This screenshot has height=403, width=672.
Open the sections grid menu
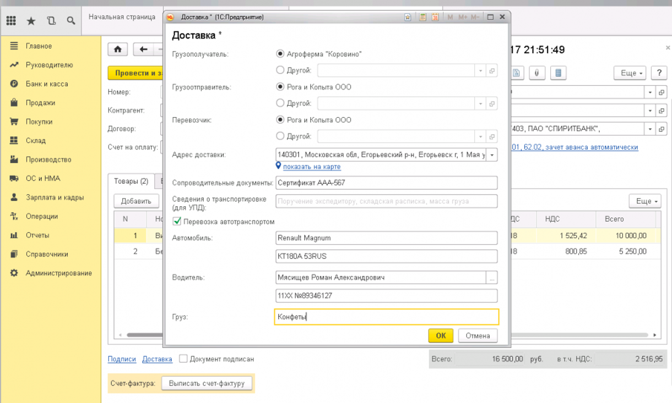pos(11,21)
